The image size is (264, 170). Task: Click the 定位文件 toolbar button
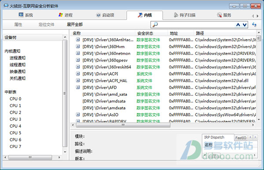point(47,25)
